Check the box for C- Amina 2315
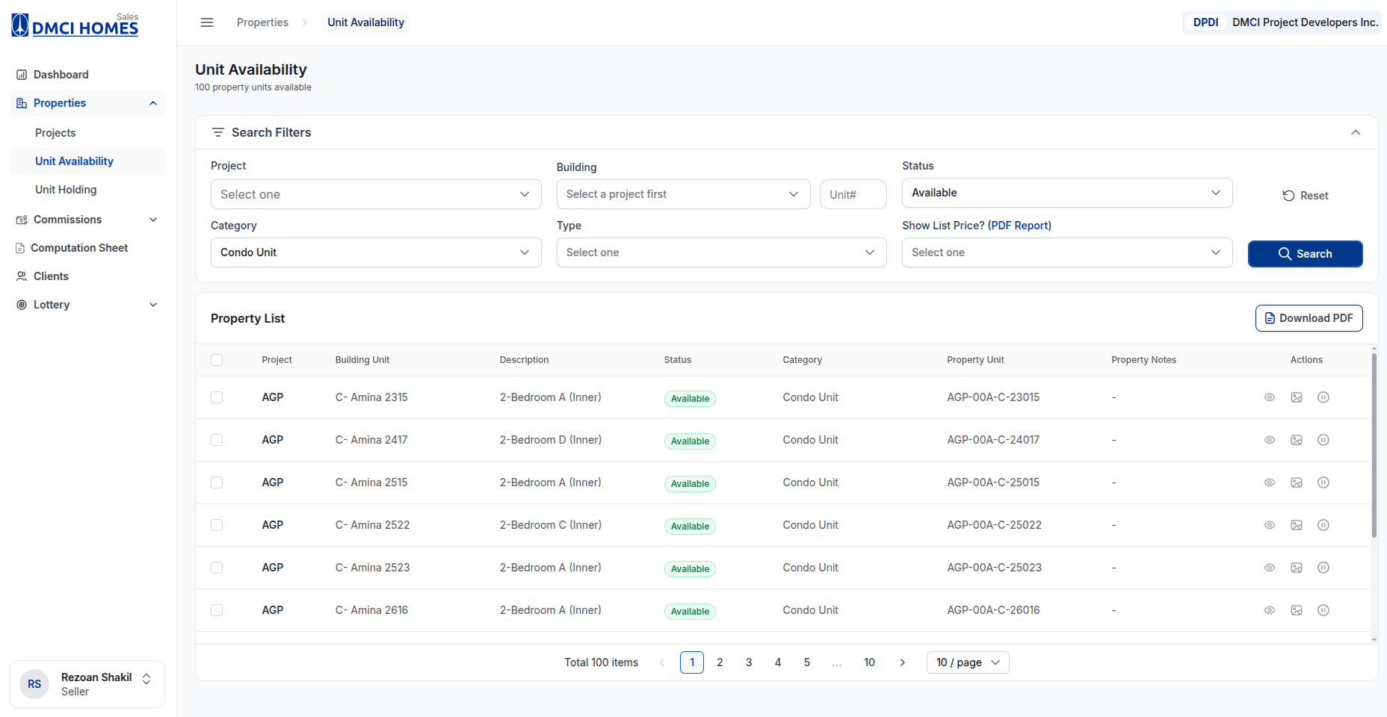1387x717 pixels. [x=217, y=397]
